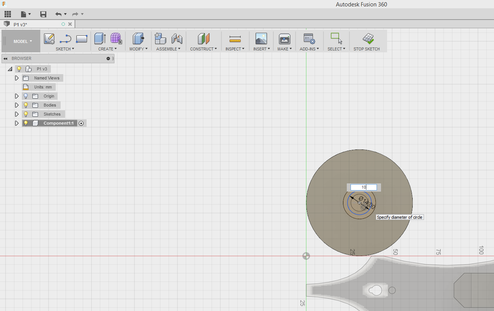Select the Component1:1 item

point(58,123)
